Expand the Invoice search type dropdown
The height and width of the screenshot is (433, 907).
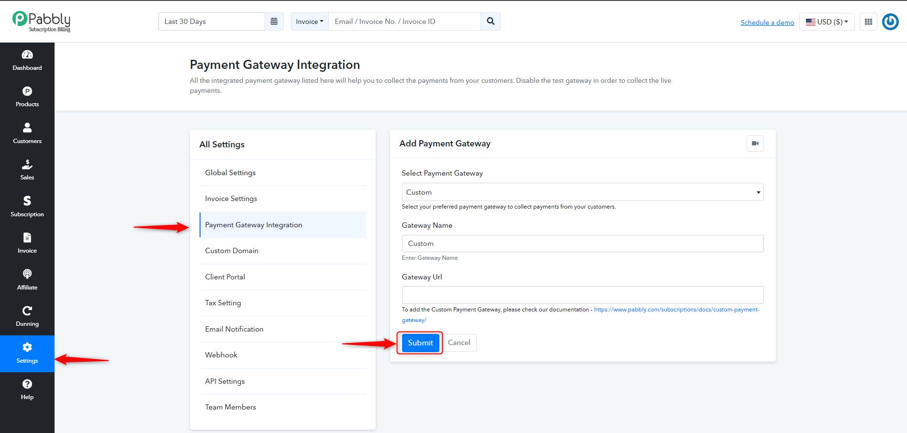click(x=310, y=22)
